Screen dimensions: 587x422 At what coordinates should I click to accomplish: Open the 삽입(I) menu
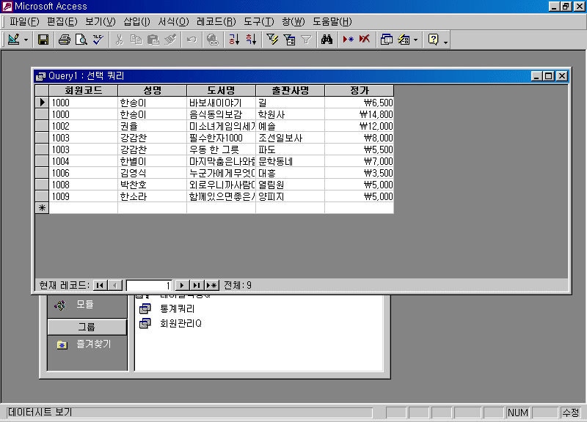[x=136, y=22]
